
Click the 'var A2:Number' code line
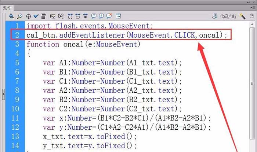[x=112, y=90]
